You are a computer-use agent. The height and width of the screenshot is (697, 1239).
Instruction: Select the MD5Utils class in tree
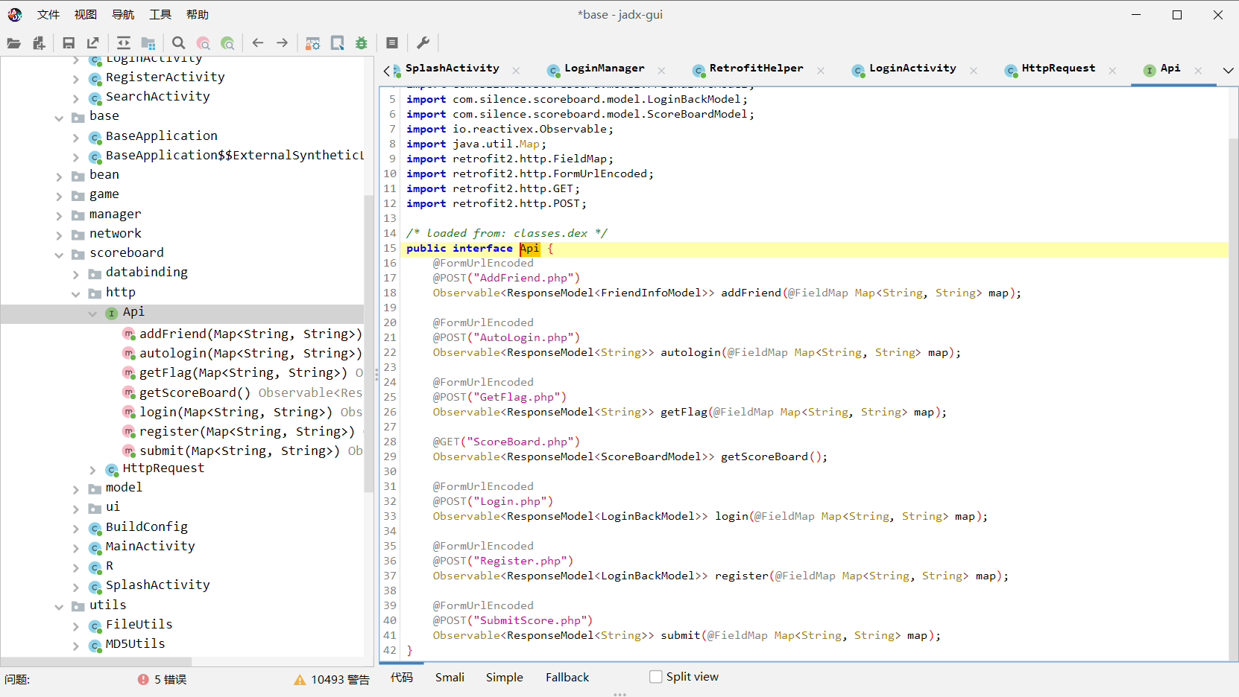tap(135, 644)
